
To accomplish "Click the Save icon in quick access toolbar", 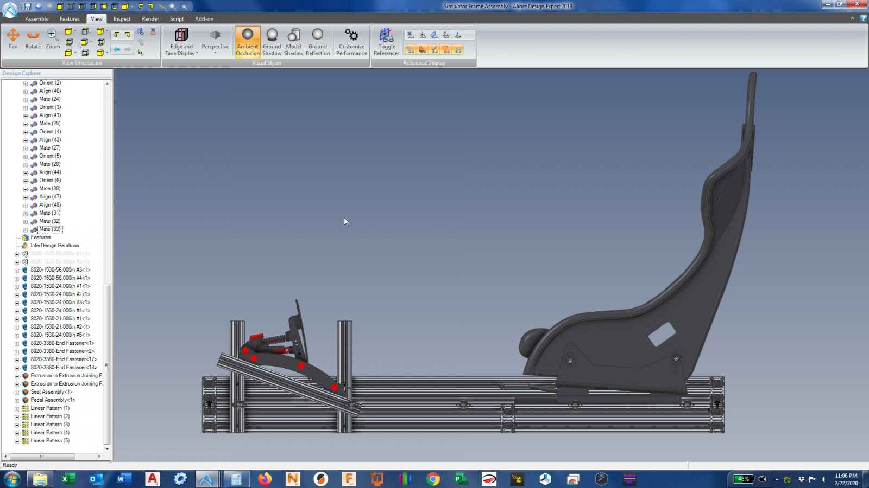I will click(28, 7).
